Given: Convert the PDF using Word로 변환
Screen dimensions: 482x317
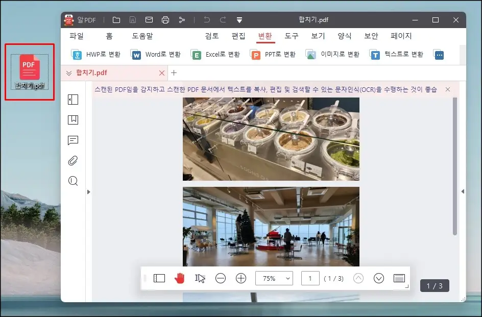Looking at the screenshot, I should (x=156, y=54).
